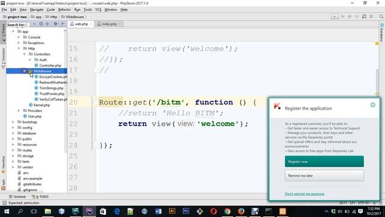Click UTF-8 encoding in status bar

pyautogui.click(x=363, y=203)
